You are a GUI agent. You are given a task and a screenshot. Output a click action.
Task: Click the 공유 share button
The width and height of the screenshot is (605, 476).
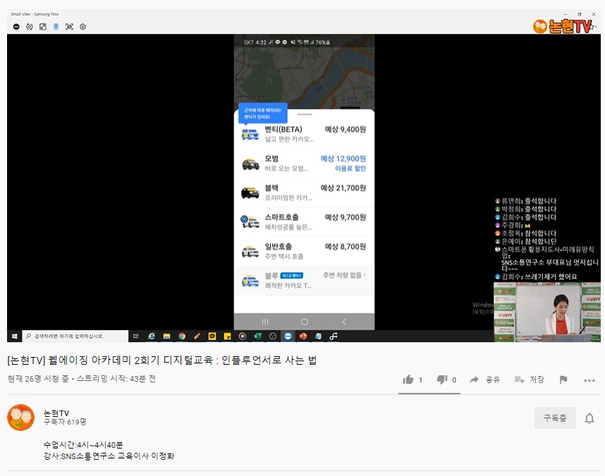pyautogui.click(x=484, y=380)
